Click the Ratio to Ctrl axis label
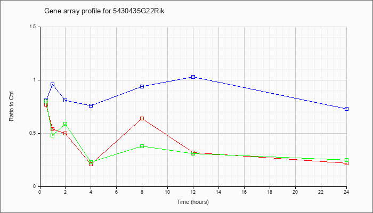This screenshot has height=213, width=373. click(x=11, y=106)
